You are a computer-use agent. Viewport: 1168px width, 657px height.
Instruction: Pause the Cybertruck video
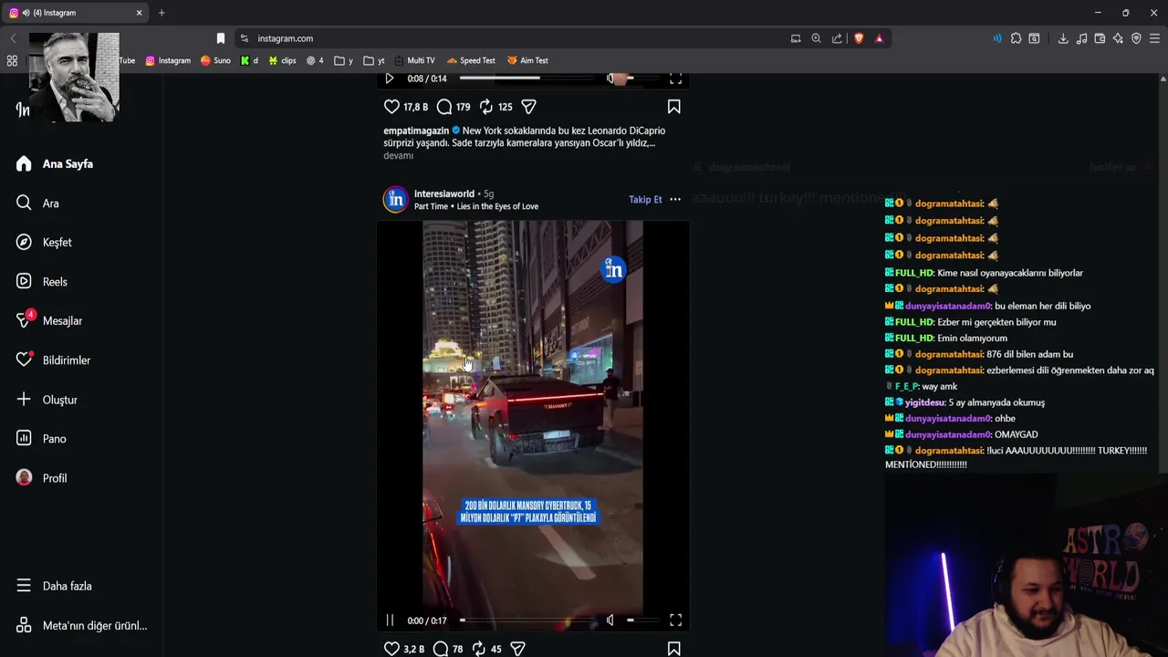[x=390, y=620]
